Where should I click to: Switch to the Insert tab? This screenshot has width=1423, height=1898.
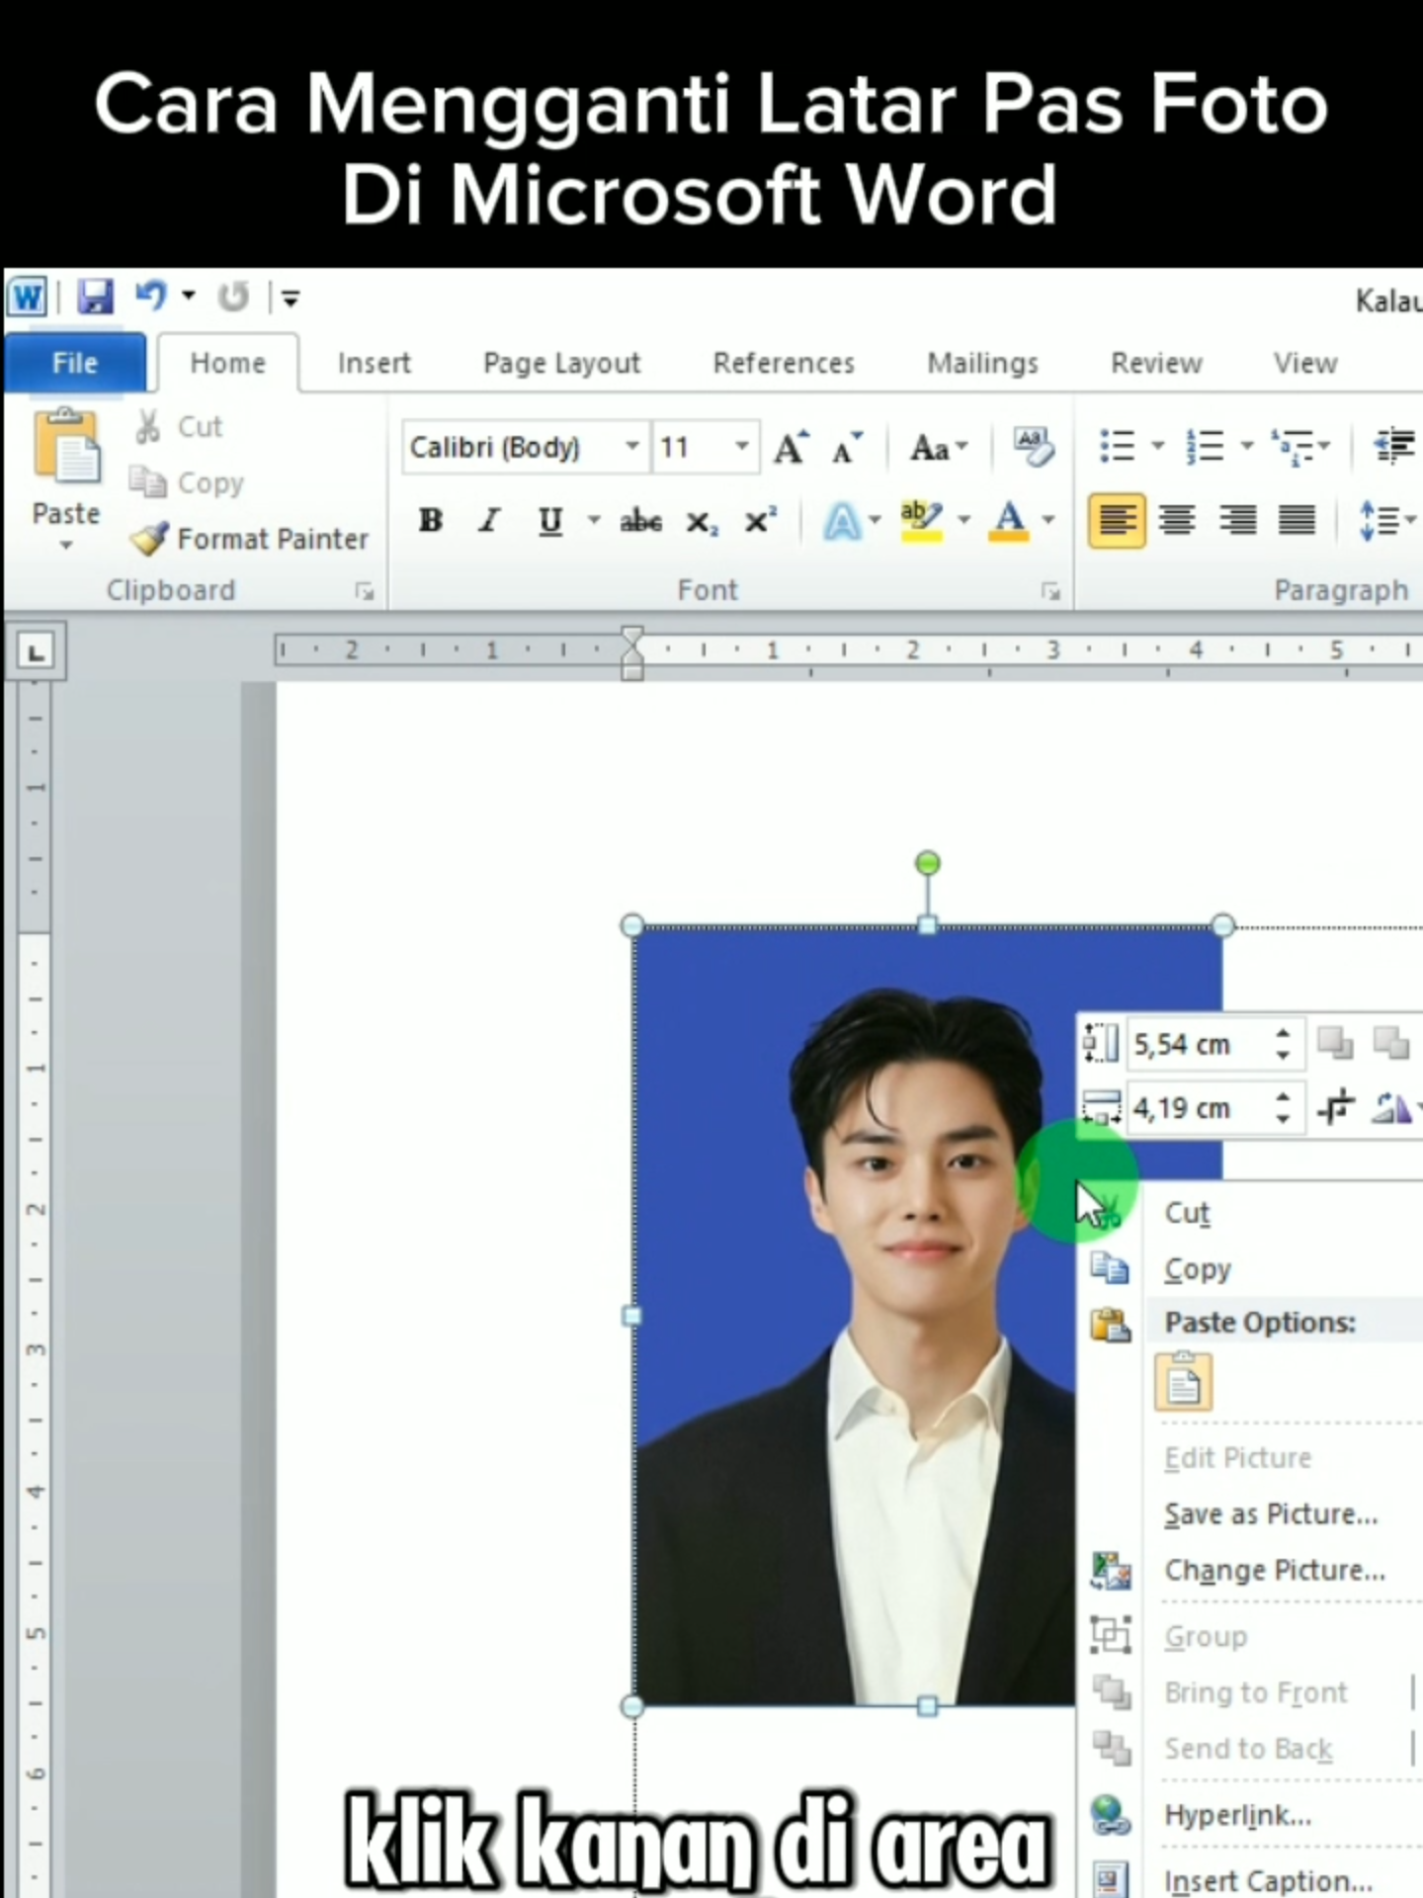[374, 363]
